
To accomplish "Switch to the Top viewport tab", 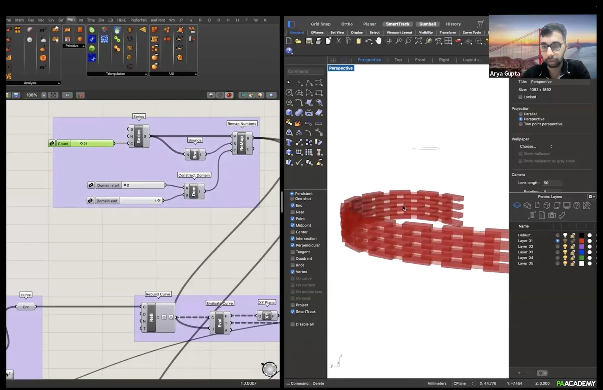I will click(x=398, y=60).
